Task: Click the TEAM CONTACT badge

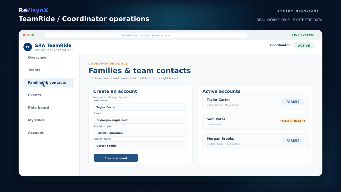Action: 293,121
